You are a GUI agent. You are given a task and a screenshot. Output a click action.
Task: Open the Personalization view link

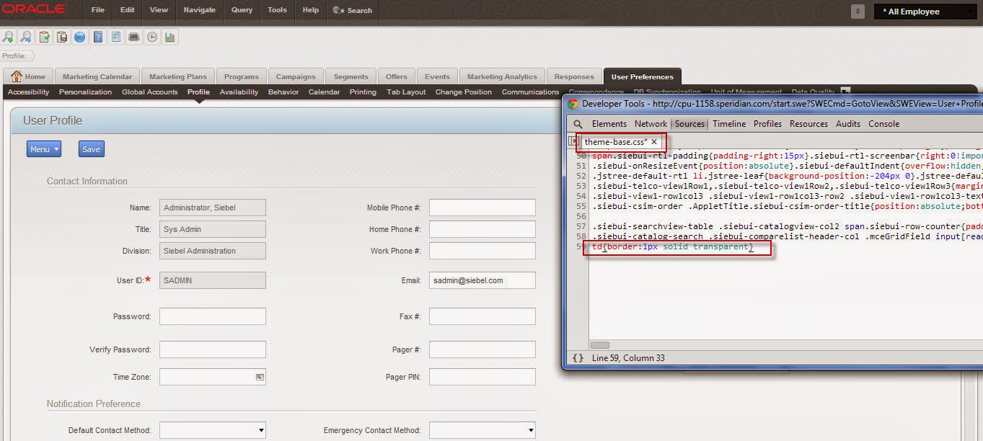pyautogui.click(x=86, y=92)
